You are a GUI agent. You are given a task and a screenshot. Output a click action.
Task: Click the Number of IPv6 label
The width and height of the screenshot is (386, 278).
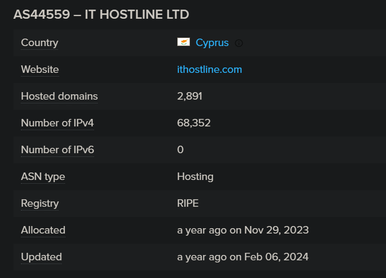57,150
